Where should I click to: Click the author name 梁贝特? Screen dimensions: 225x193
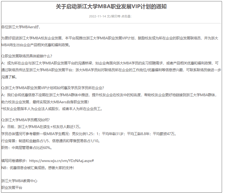click(115, 16)
